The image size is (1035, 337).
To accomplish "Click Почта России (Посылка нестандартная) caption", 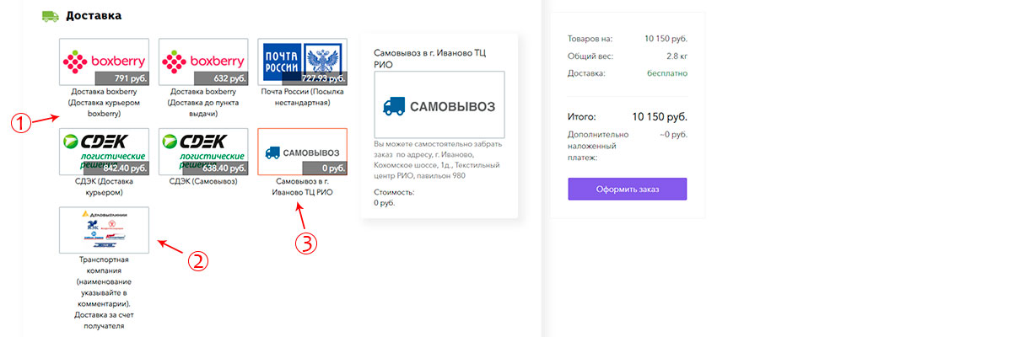I will tap(302, 96).
